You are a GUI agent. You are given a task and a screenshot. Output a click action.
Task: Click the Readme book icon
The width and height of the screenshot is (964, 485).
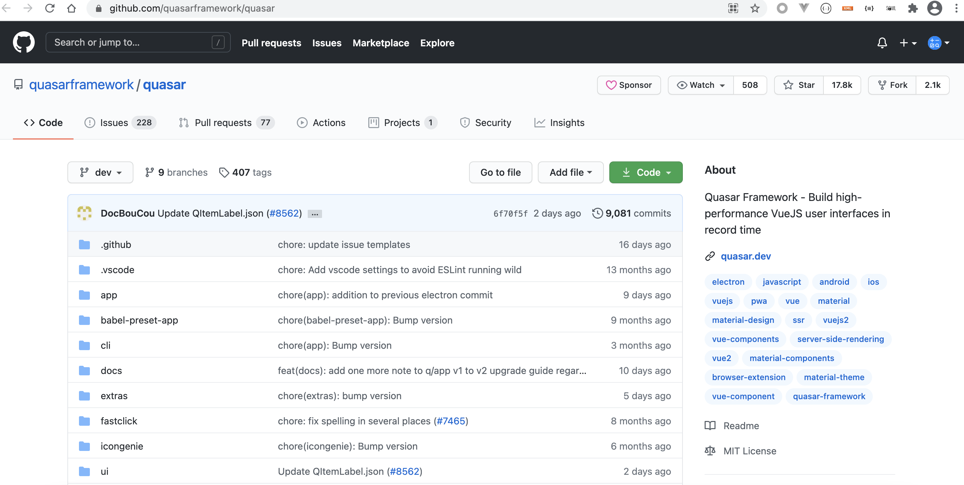[710, 425]
